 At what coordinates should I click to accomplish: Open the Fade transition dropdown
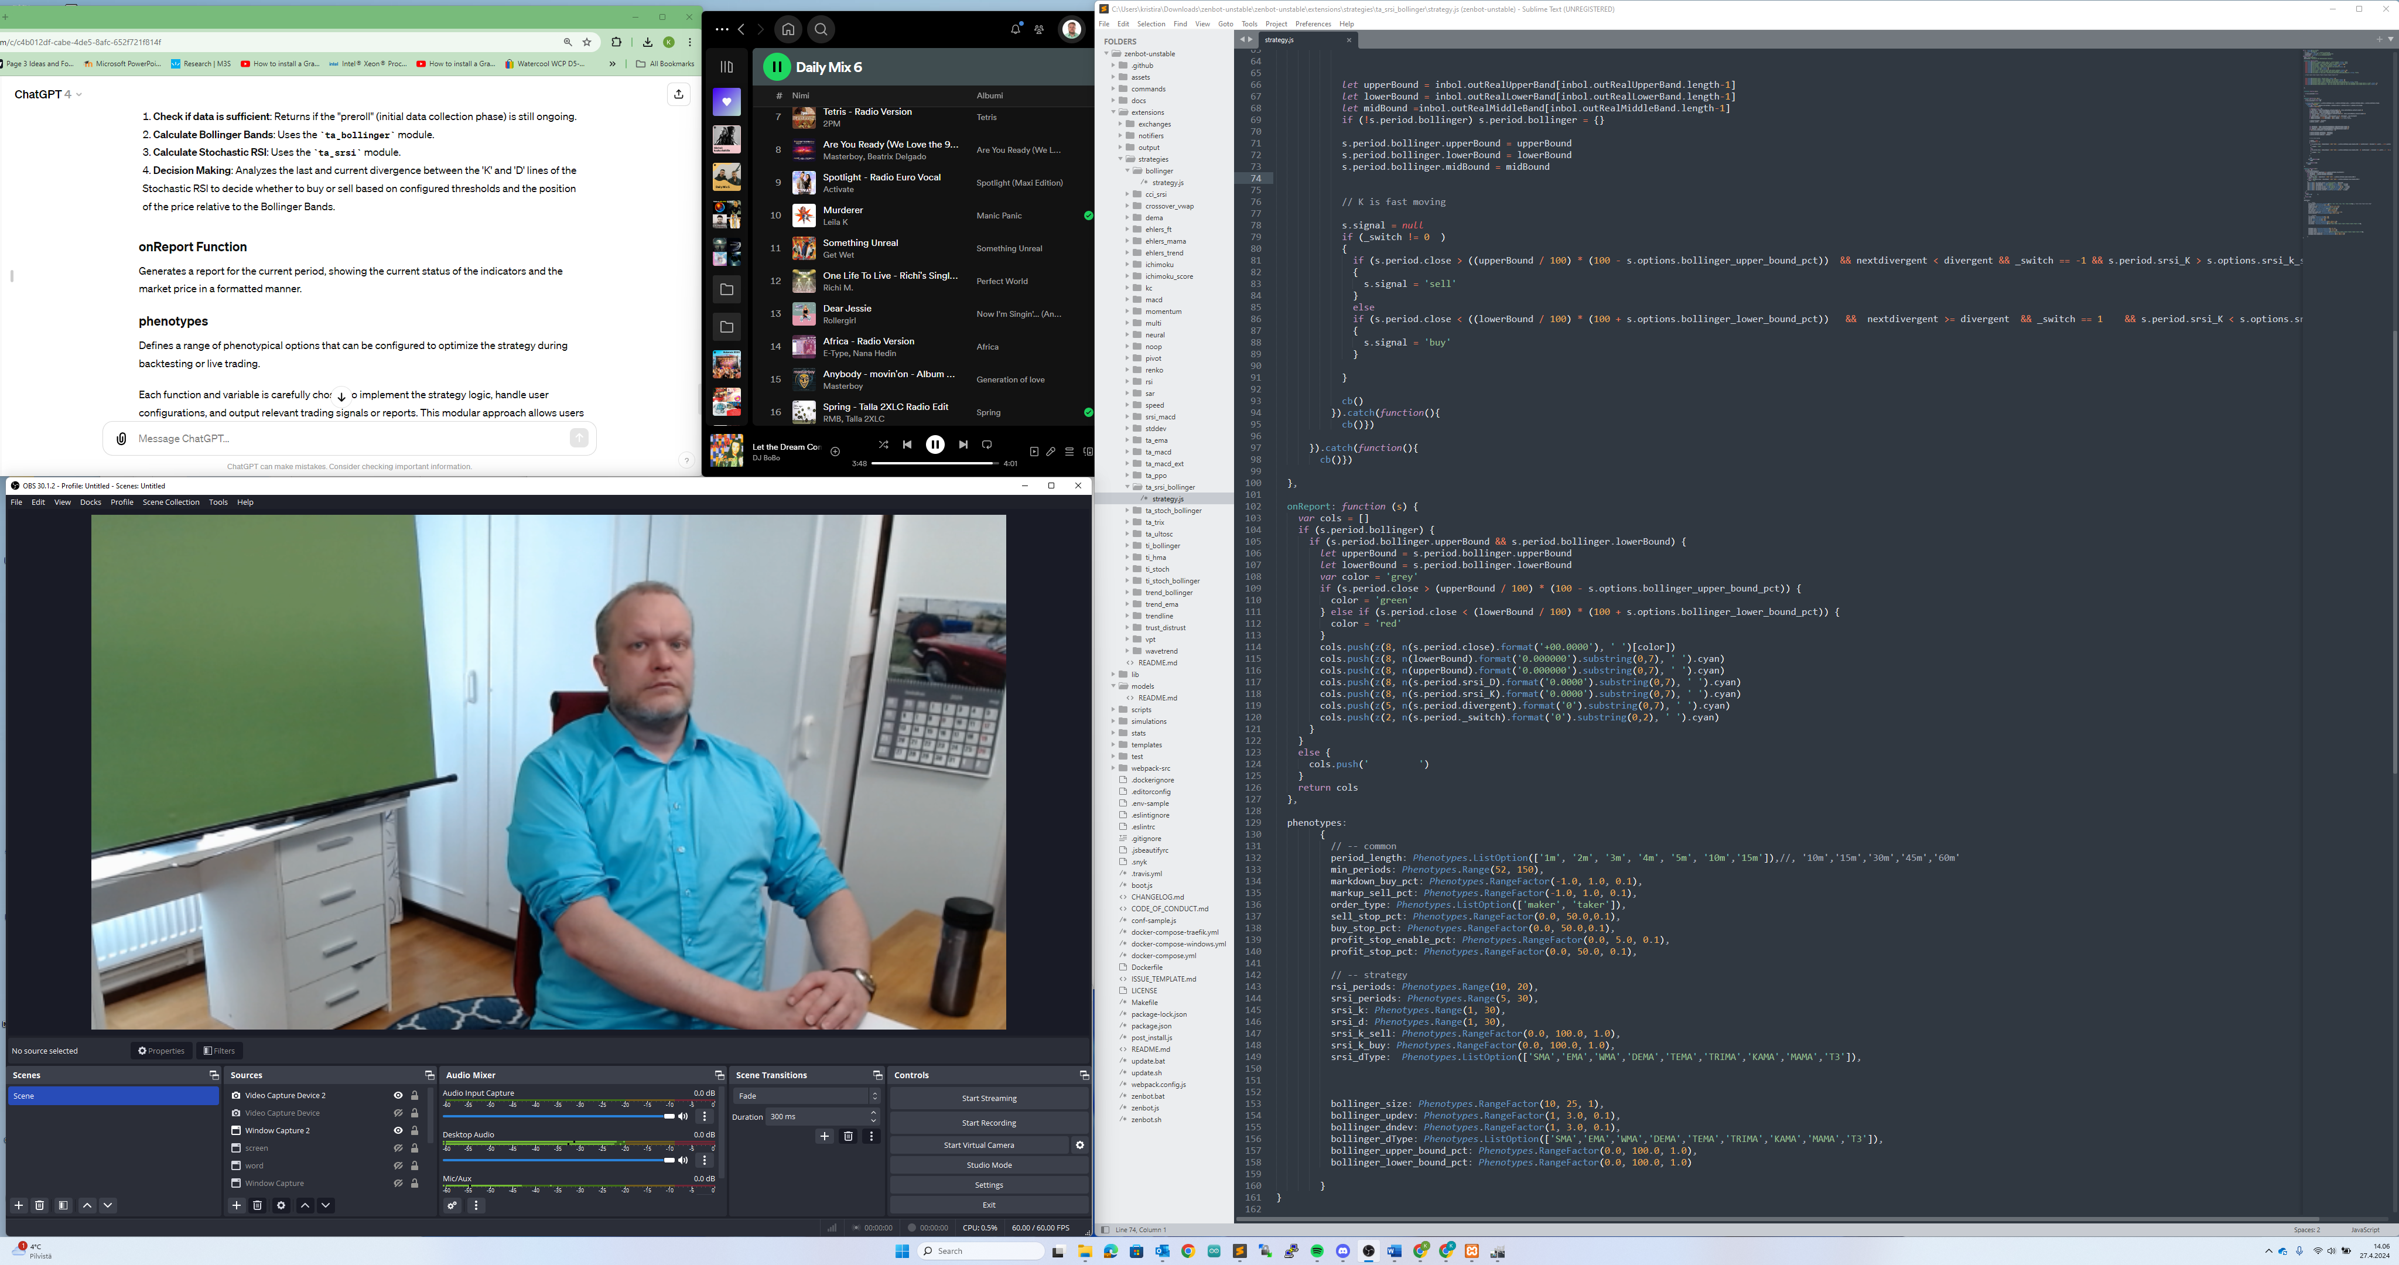805,1096
